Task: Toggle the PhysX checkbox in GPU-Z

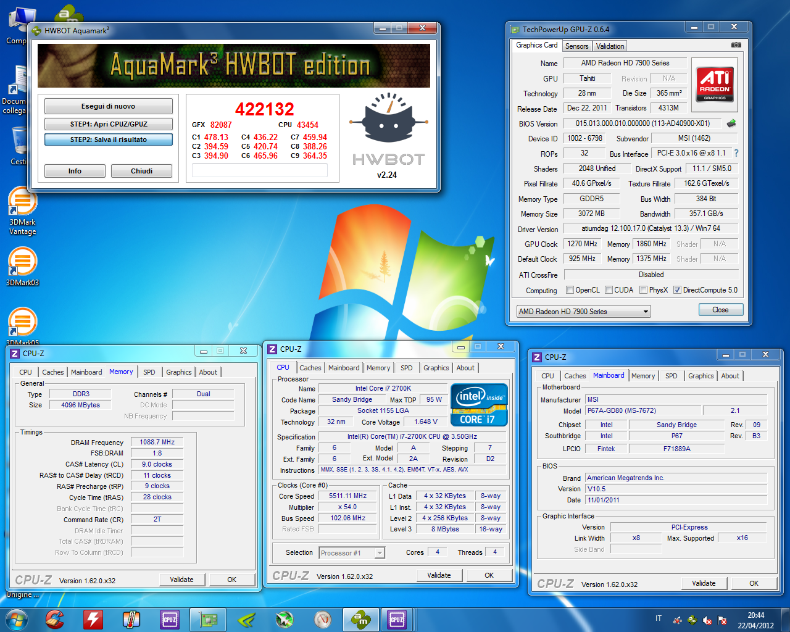Action: tap(643, 290)
